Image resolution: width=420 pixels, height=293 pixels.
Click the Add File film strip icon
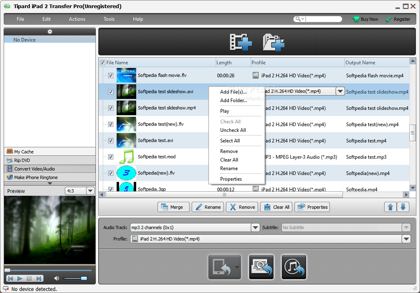[x=241, y=42]
